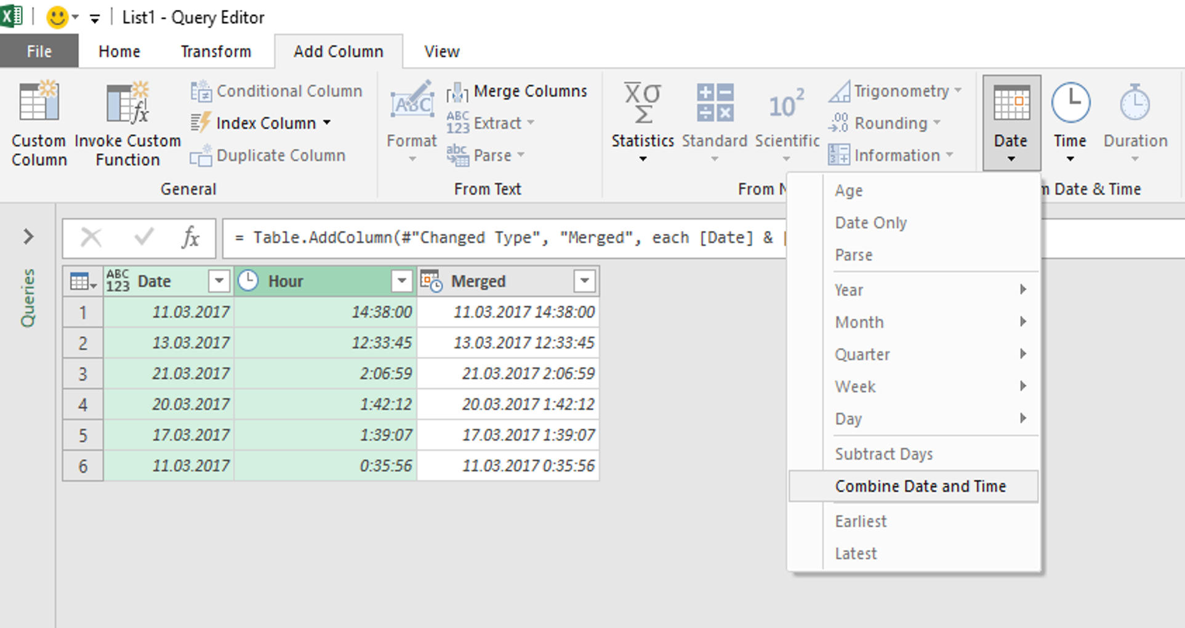Viewport: 1185px width, 628px height.
Task: Select the Add Column tab
Action: [x=339, y=51]
